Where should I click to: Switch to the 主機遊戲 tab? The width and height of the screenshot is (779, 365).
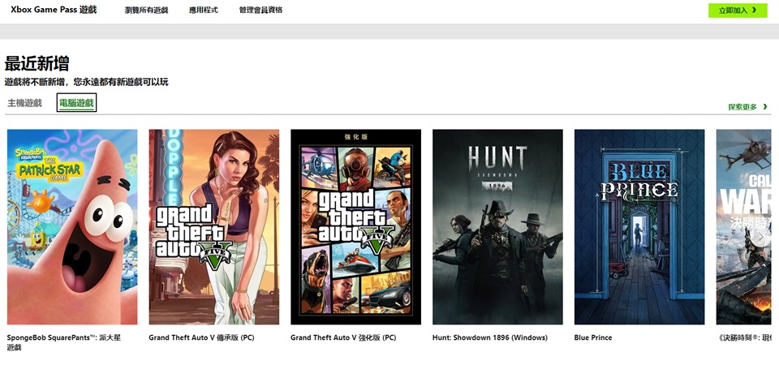(x=24, y=103)
